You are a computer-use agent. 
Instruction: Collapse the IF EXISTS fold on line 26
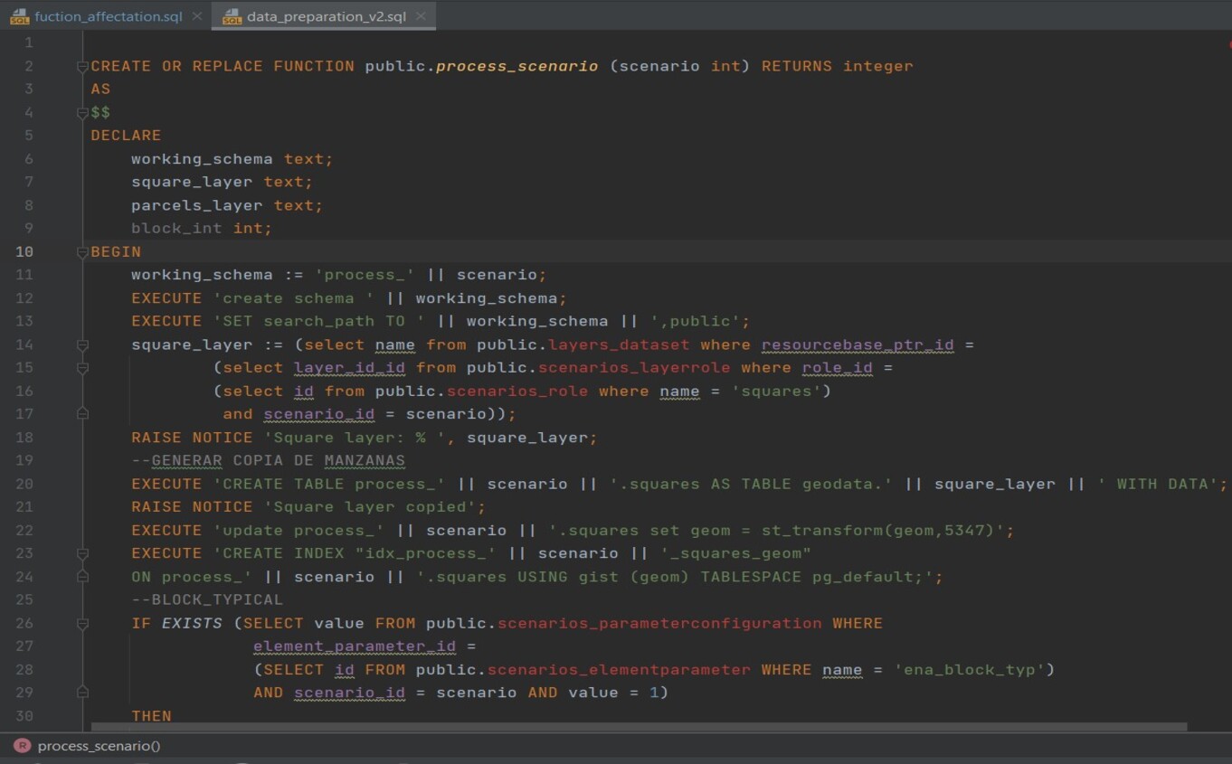click(x=82, y=623)
